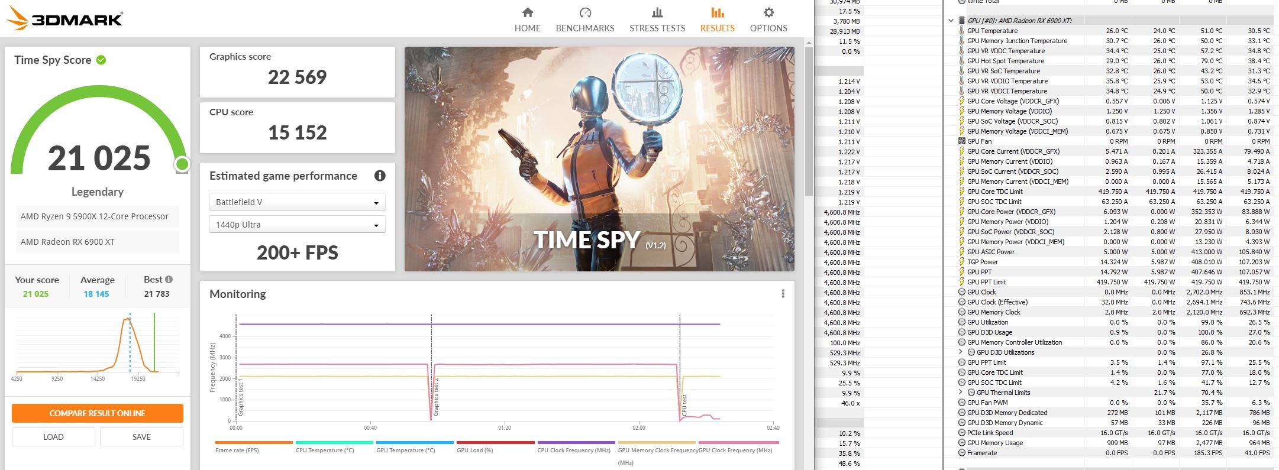Click the SAVE button
The width and height of the screenshot is (1279, 470).
[x=141, y=437]
